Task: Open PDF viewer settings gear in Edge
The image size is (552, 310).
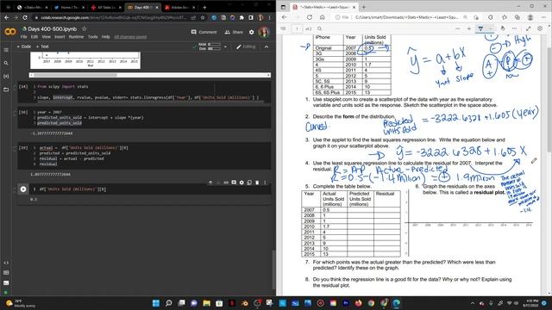Action: (540, 28)
